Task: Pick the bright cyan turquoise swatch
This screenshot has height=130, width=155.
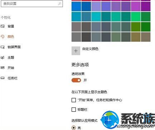Action: click(96, 17)
